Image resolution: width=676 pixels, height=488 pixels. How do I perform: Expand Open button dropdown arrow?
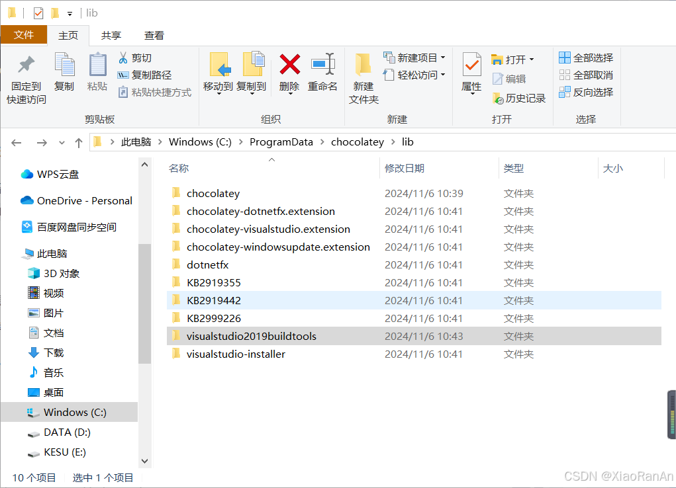click(532, 60)
